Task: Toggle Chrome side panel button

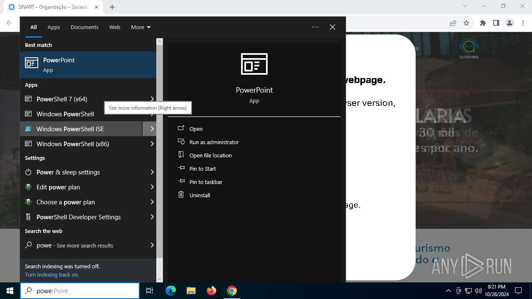Action: pyautogui.click(x=496, y=23)
